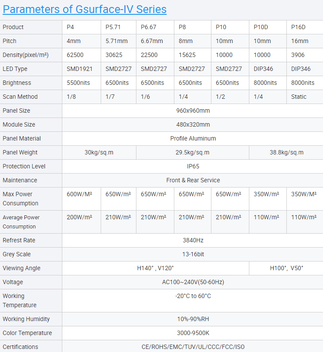Click the 13-16bit grey scale value
Screen dimensions: 323x352
coord(193,254)
